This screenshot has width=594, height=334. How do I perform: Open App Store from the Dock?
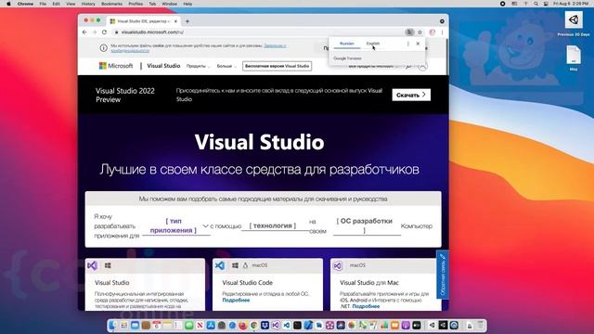click(211, 326)
